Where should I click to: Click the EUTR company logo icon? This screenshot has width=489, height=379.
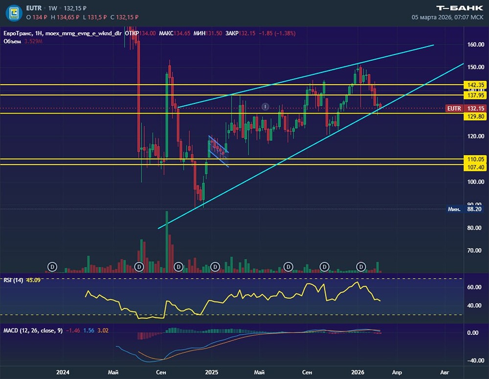pyautogui.click(x=14, y=13)
